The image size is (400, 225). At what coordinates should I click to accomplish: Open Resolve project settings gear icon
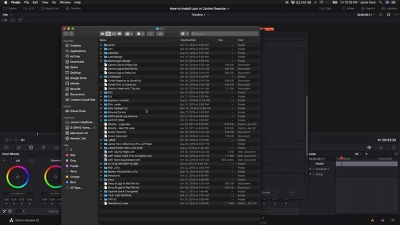pos(392,220)
